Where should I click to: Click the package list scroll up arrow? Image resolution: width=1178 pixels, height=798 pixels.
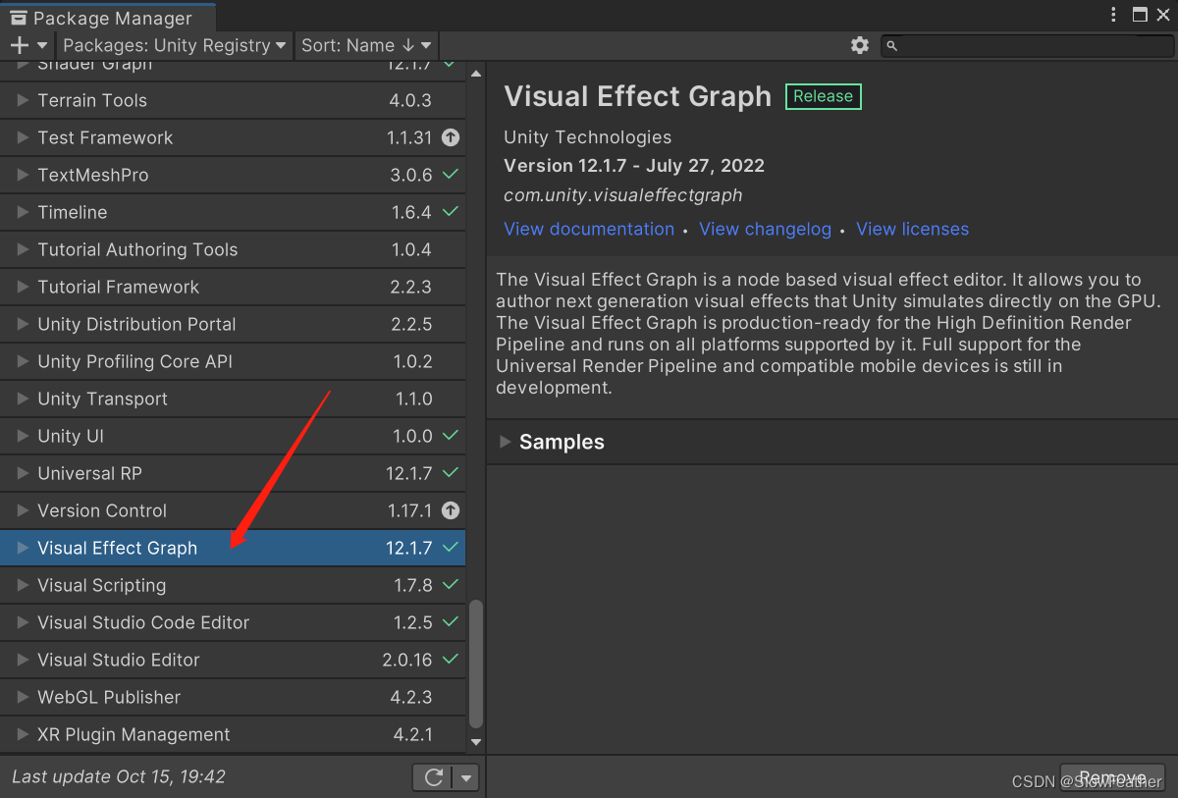pos(476,74)
